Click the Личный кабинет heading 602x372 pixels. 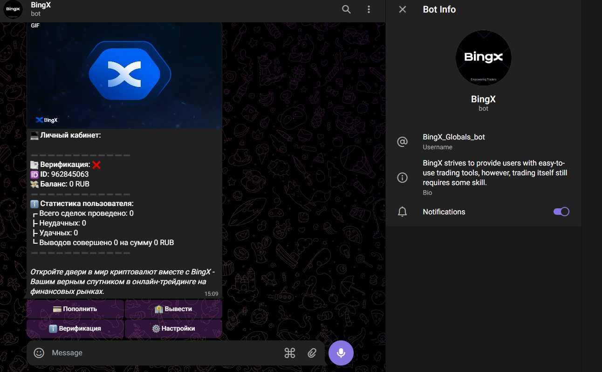65,135
